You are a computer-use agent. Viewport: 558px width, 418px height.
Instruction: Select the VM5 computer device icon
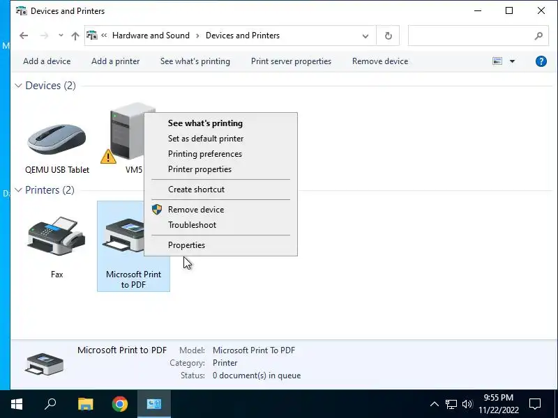[128, 132]
